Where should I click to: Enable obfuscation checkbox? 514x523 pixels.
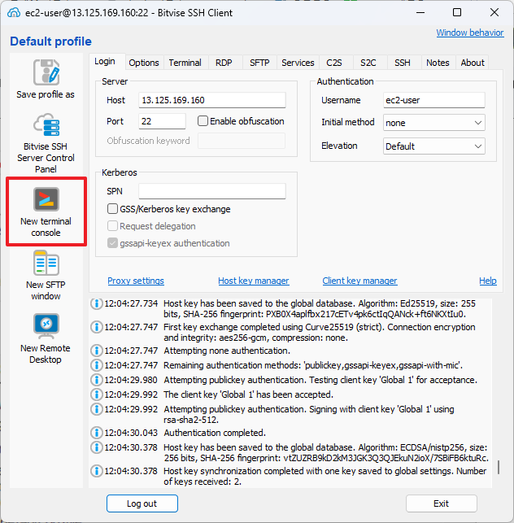tap(203, 120)
